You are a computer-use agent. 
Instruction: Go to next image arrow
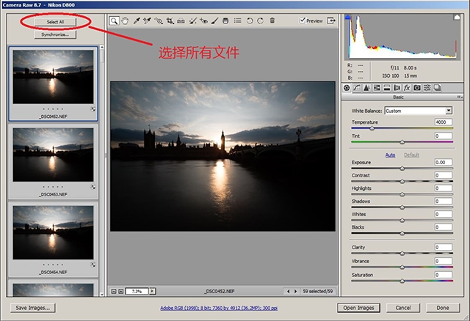tap(295, 291)
